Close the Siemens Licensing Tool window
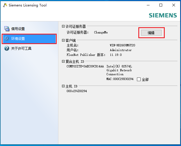 [x=174, y=5]
